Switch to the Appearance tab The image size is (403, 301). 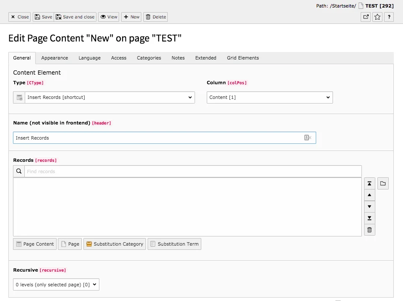55,58
